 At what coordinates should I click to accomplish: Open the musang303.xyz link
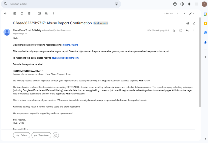pyautogui.click(x=70, y=45)
